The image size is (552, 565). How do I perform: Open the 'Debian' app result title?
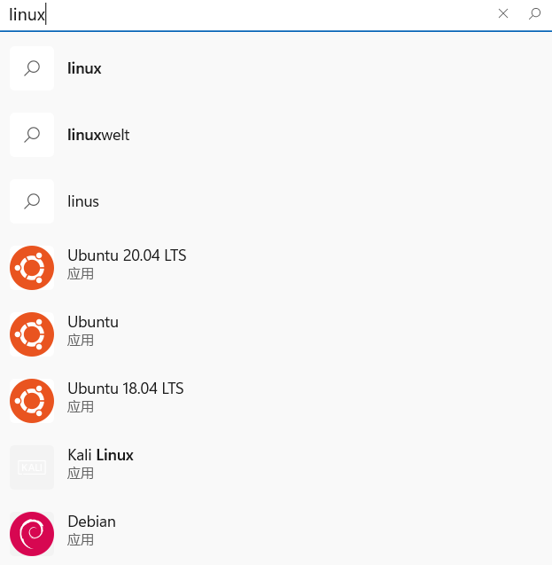tap(91, 522)
